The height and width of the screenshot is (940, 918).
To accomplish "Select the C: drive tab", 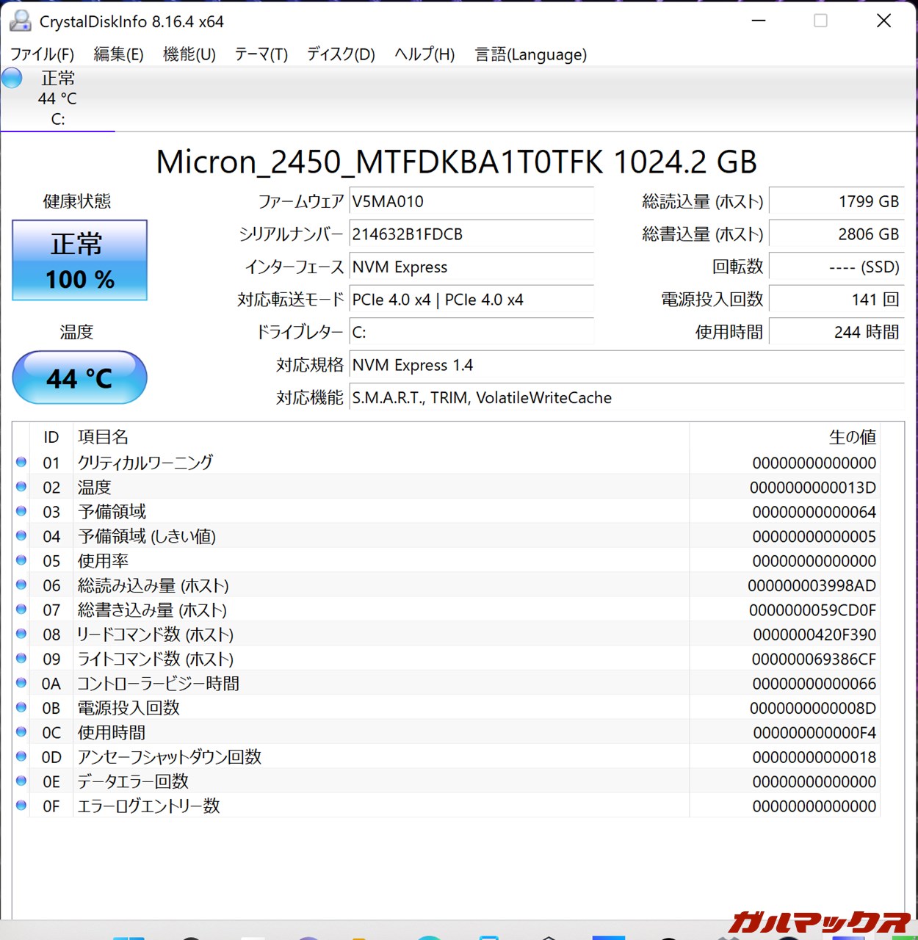I will coord(57,99).
